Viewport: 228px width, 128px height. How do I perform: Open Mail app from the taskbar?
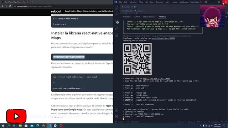click(32, 126)
